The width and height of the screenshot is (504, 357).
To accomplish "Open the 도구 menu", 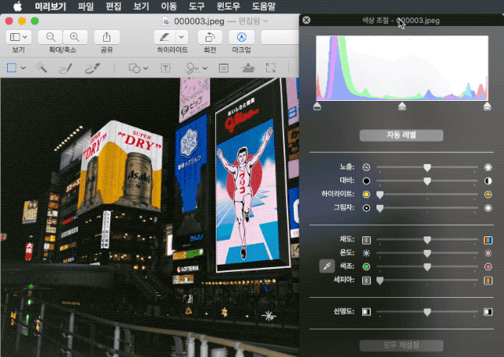I will coord(196,6).
